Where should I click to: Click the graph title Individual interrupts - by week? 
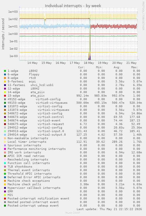tap(73, 6)
